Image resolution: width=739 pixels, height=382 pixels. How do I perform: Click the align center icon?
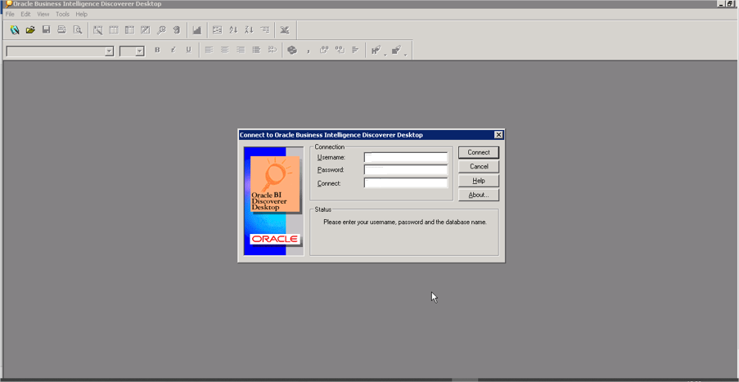(225, 50)
